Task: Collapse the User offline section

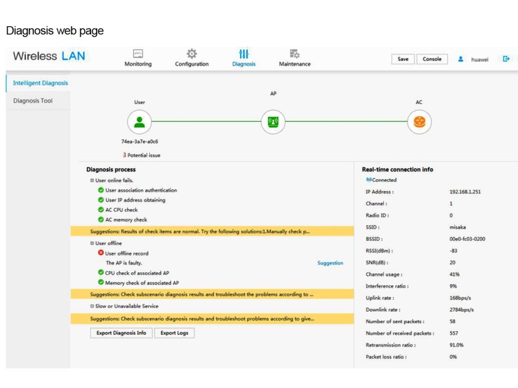Action: (x=92, y=244)
